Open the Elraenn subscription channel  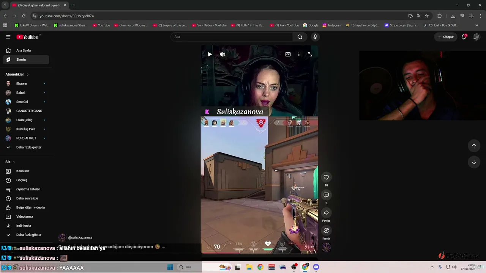pyautogui.click(x=26, y=83)
